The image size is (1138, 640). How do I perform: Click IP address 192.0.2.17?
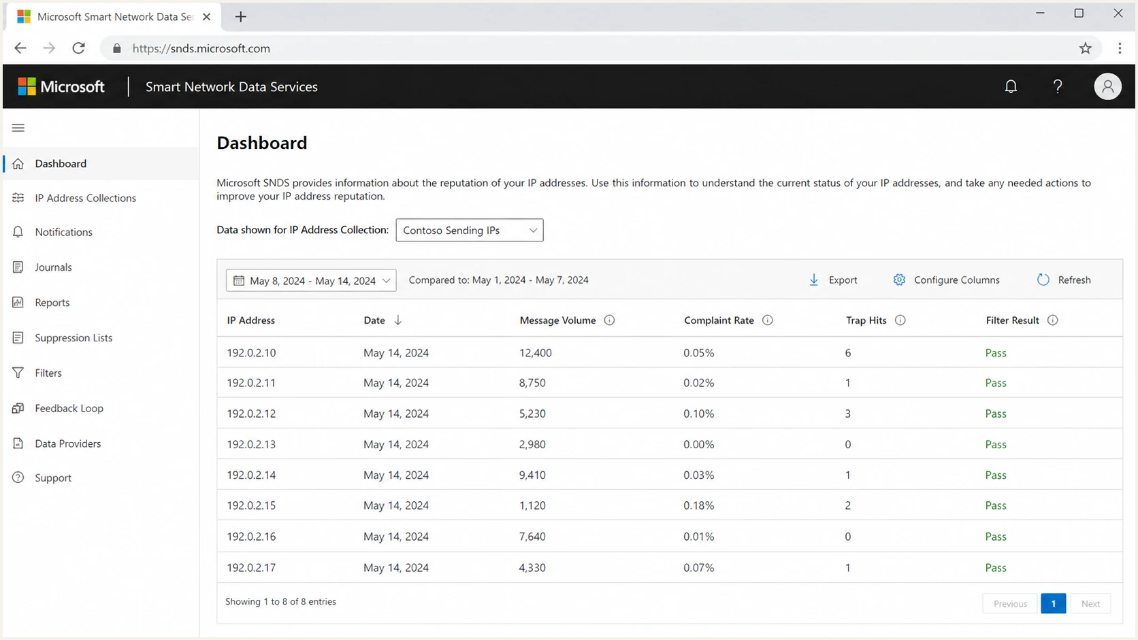coord(251,567)
